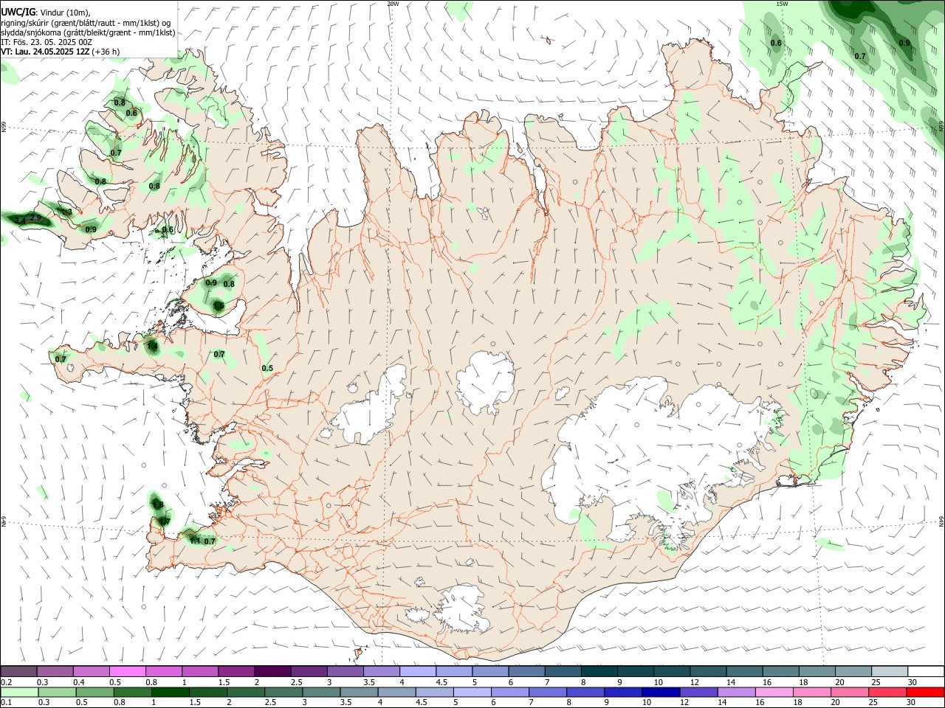Viewport: 945px width, 708px height.
Task: Pick the bright red swatch above rain 30
Action: coord(924,692)
